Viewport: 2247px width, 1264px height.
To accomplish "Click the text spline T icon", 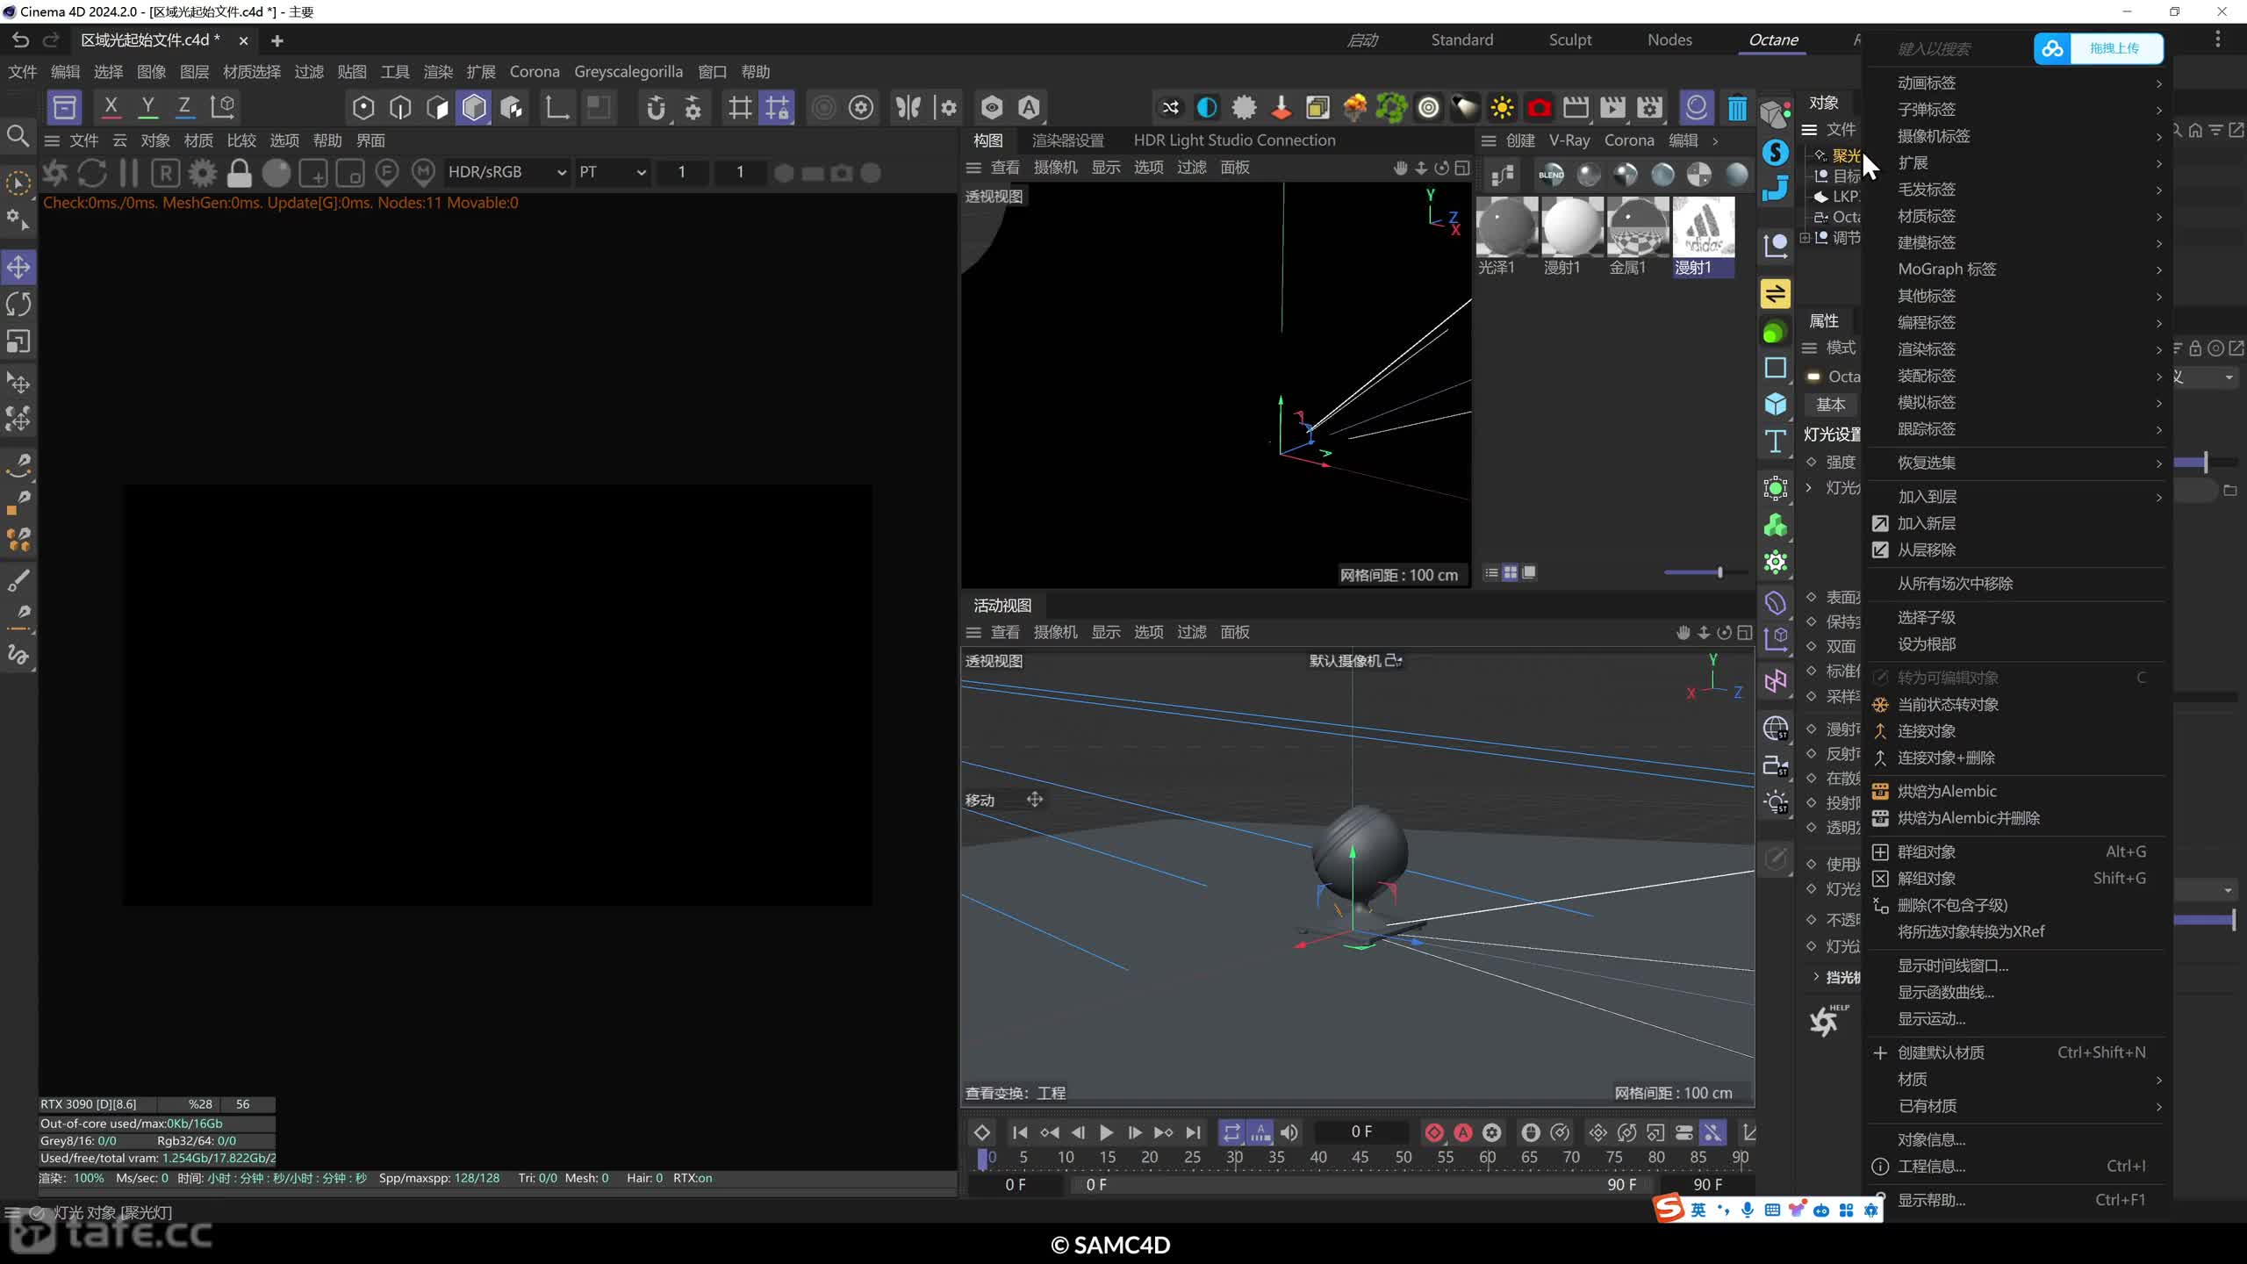I will coord(1775,441).
